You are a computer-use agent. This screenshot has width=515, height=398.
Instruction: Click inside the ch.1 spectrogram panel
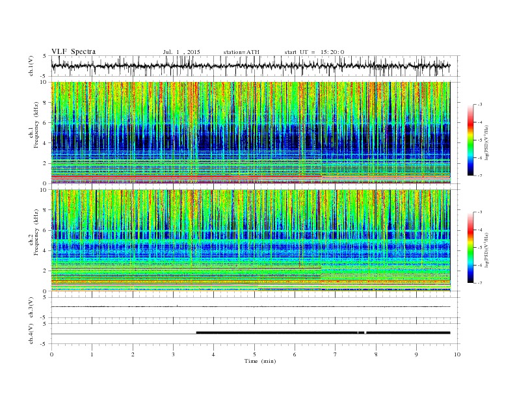coord(250,132)
